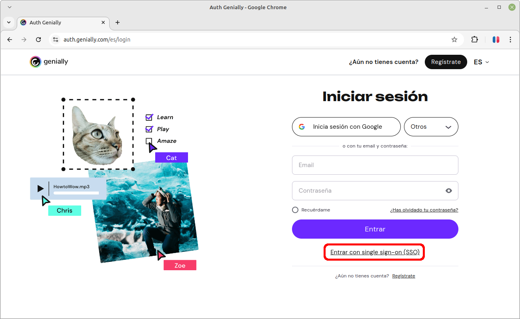Open the window menu arrow in title bar
The width and height of the screenshot is (520, 319).
coord(10,7)
